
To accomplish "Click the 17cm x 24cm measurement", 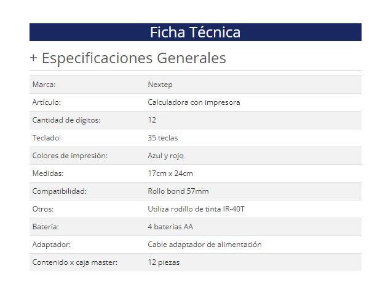I will click(170, 173).
